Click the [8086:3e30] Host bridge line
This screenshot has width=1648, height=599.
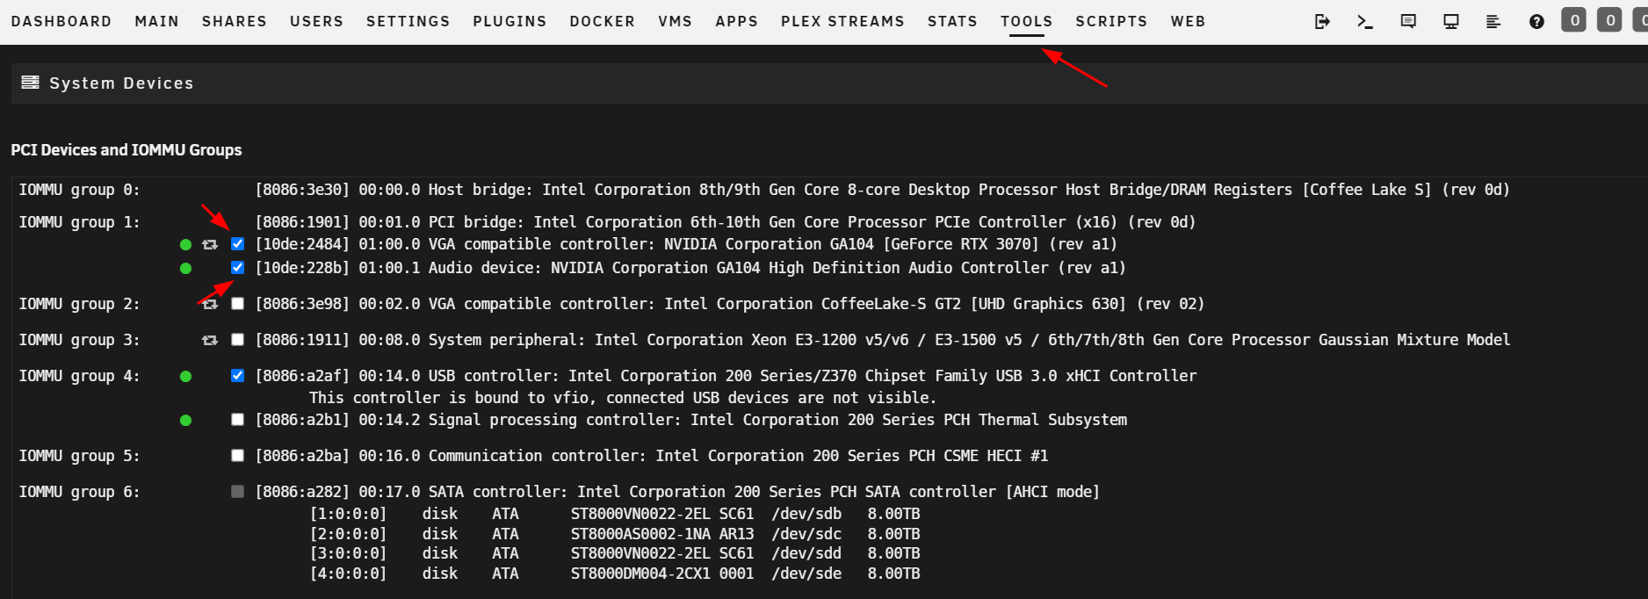click(x=883, y=190)
